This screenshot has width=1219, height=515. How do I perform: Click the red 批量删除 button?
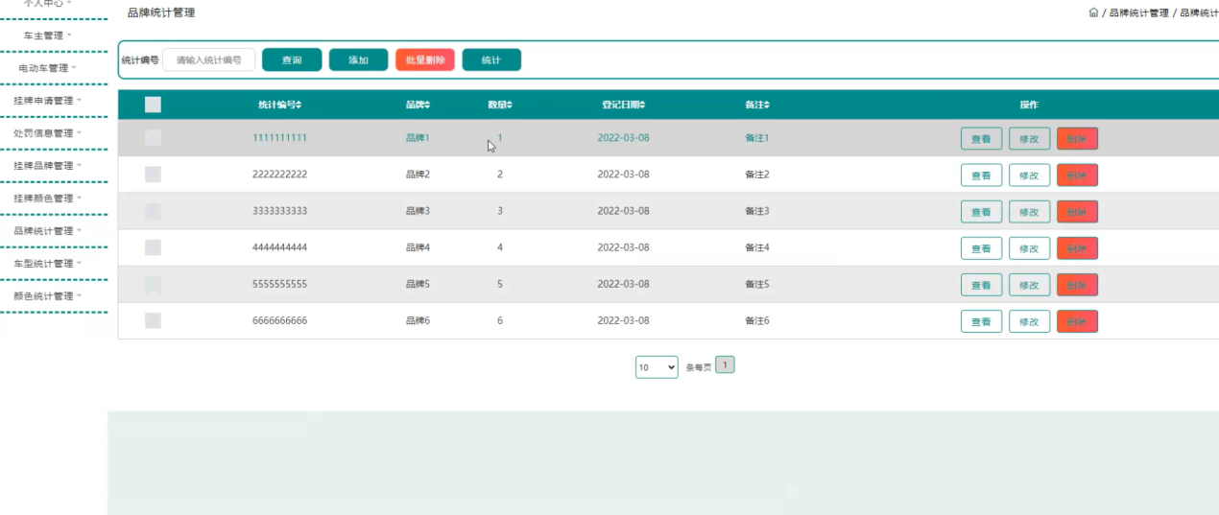click(425, 59)
